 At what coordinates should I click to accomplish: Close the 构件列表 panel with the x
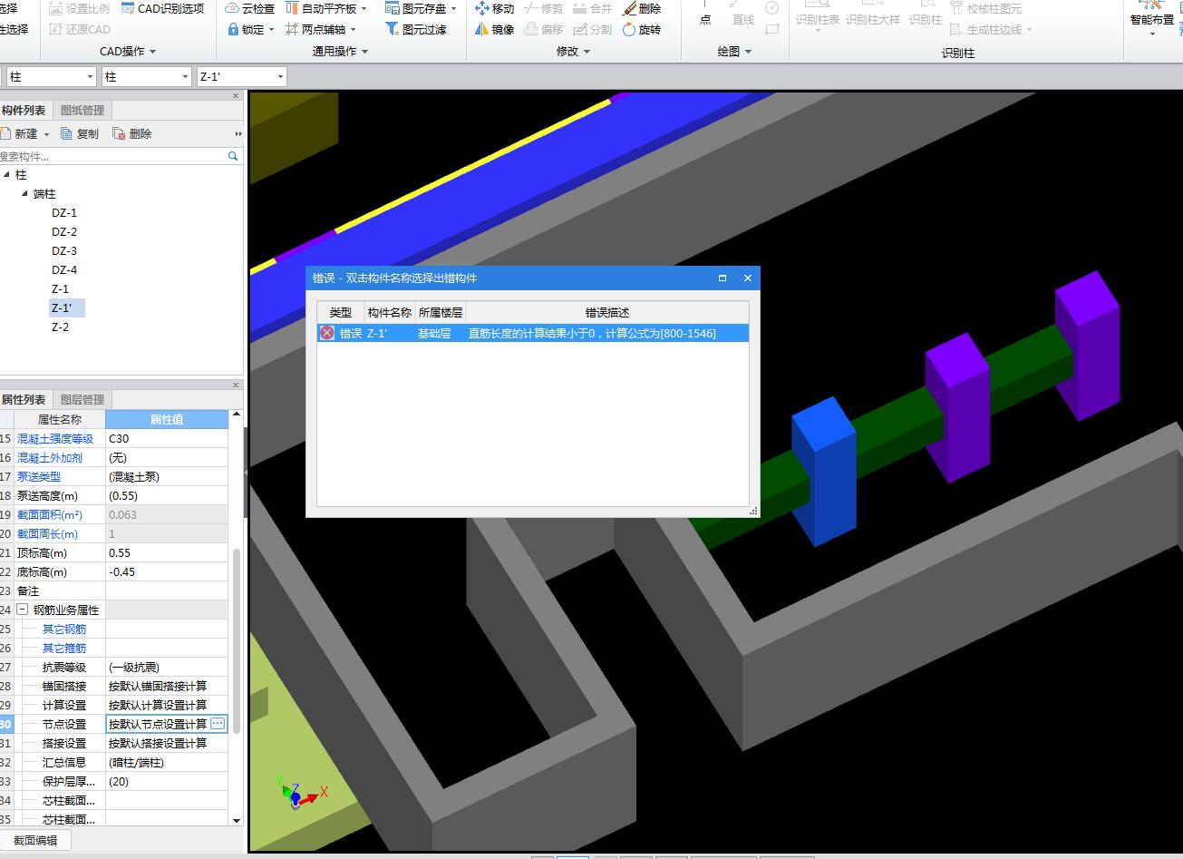237,95
